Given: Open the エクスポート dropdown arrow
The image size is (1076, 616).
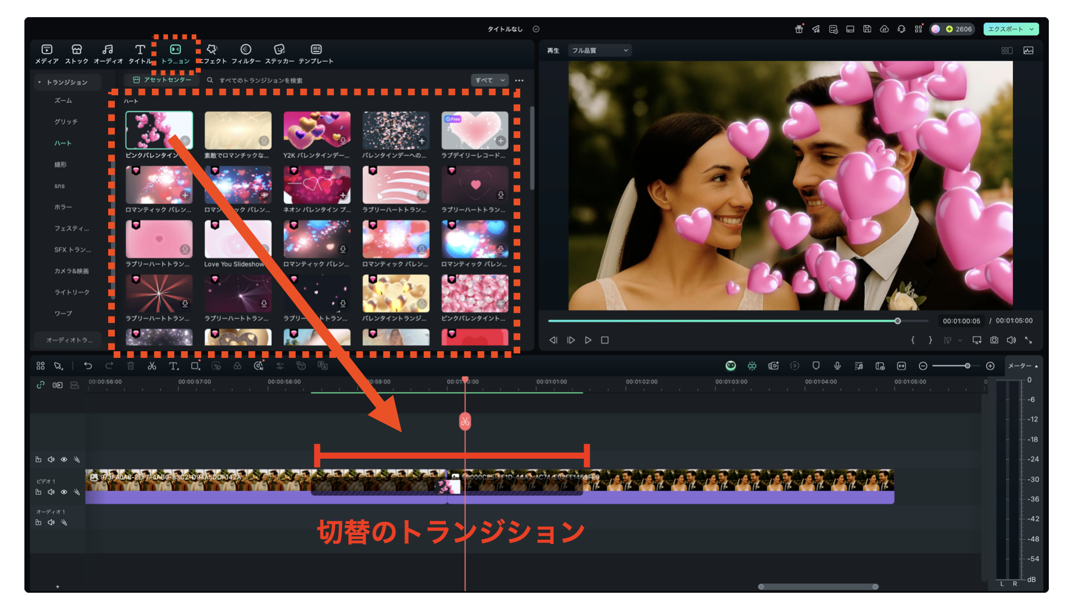Looking at the screenshot, I should tap(1032, 29).
